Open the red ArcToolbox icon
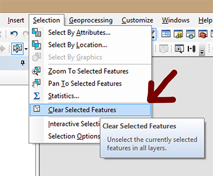The image size is (213, 176). point(203,34)
